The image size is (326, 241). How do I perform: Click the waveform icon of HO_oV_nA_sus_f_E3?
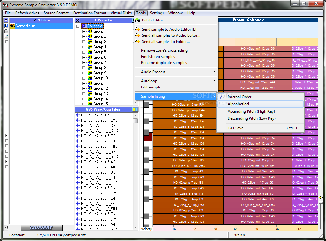(x=78, y=136)
